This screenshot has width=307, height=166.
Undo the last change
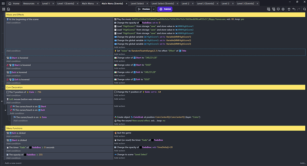click(x=294, y=9)
